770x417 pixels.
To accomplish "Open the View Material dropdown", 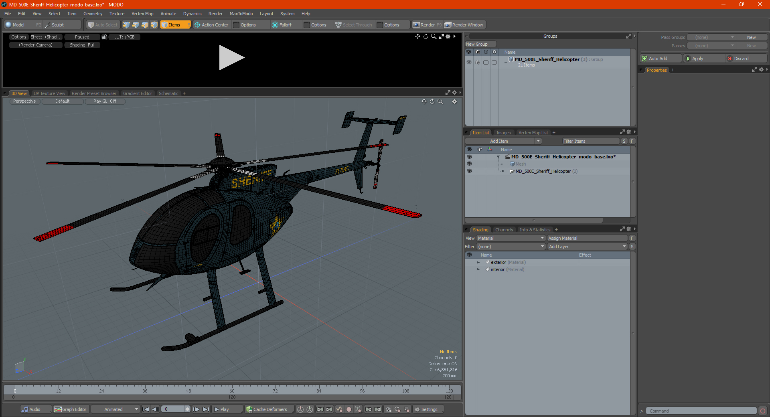I will 511,238.
